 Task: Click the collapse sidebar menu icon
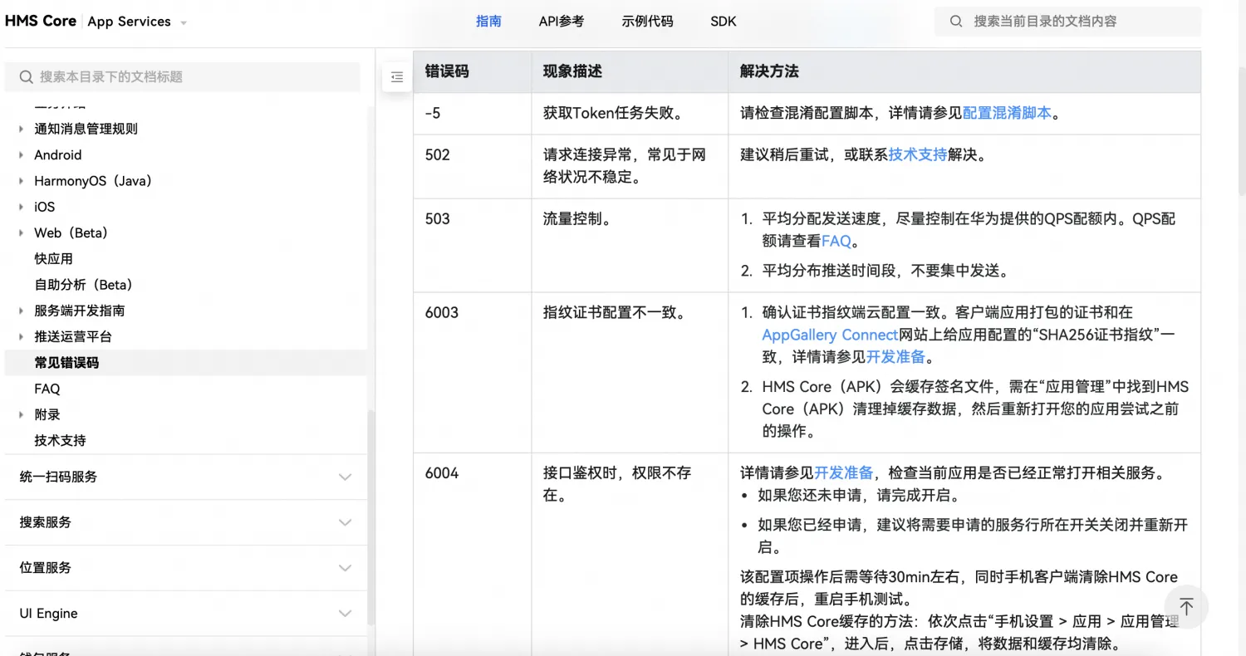396,77
